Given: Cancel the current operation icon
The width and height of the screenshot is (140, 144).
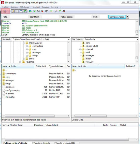Looking at the screenshot, I should (x=38, y=11).
